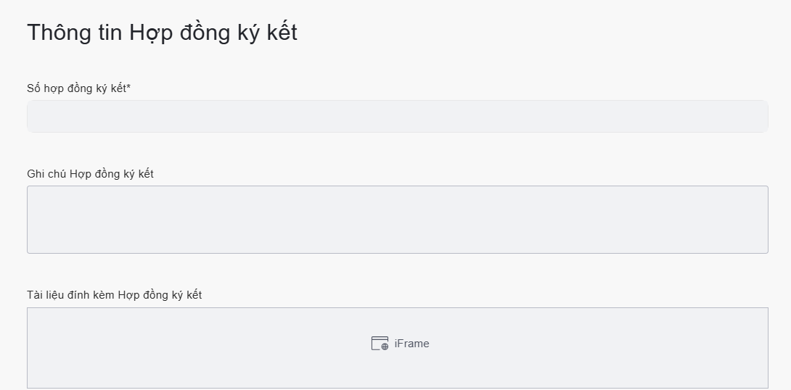791x390 pixels.
Task: Click the "Thông tin Hợp đồng ký kết" heading
Action: 162,33
